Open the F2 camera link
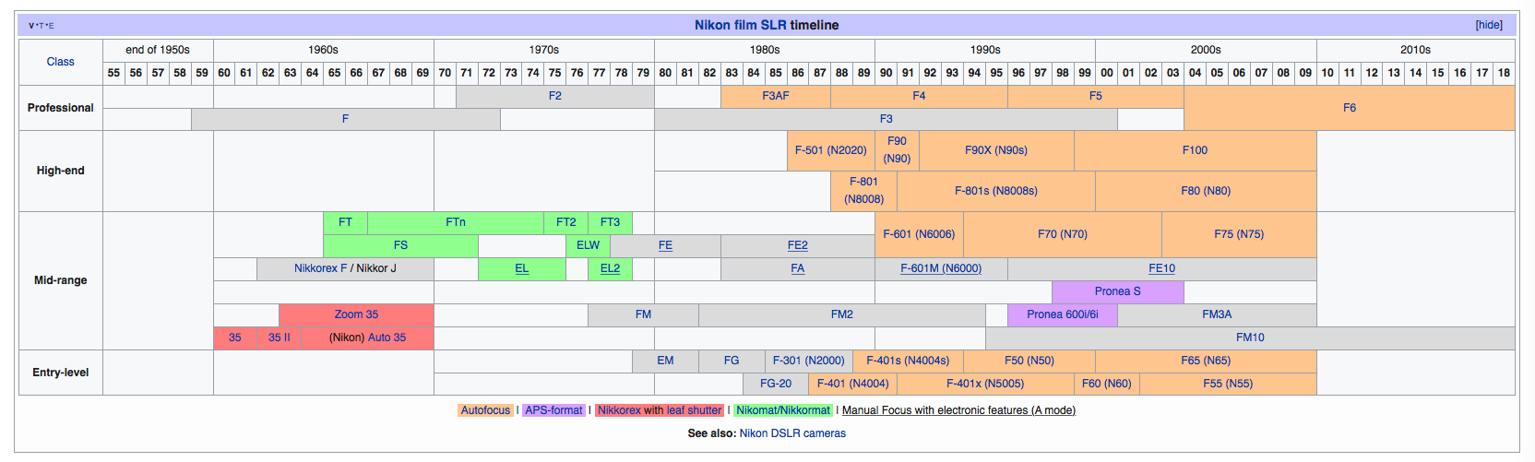1535x462 pixels. click(x=554, y=96)
